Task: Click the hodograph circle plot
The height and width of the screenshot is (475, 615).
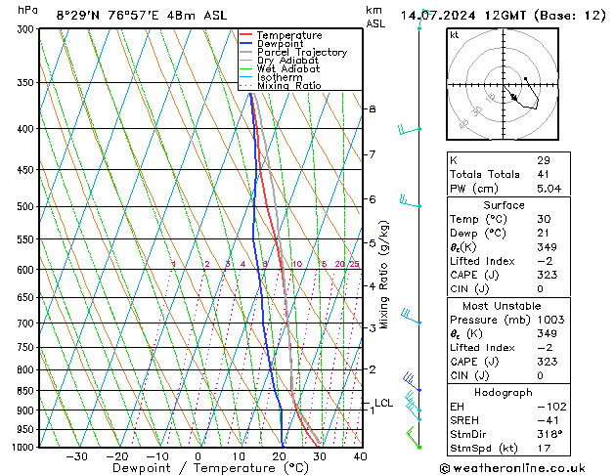Action: point(503,84)
